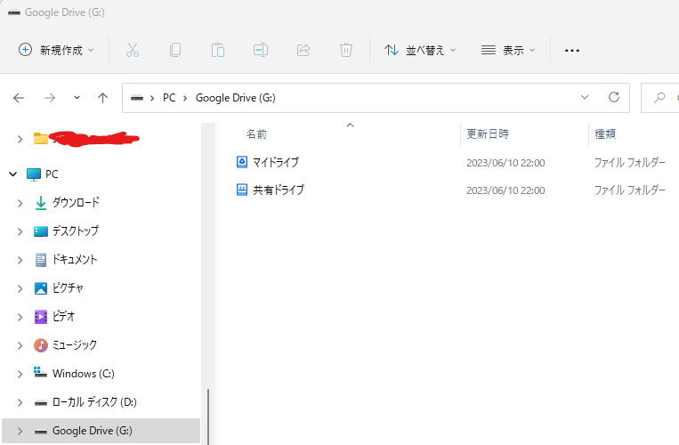The image size is (679, 445).
Task: Open the 新規作成 (New) menu
Action: [x=56, y=50]
